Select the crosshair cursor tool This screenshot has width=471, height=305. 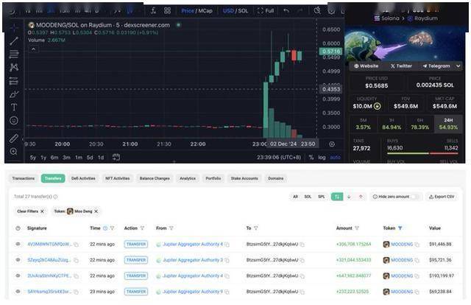[x=14, y=28]
